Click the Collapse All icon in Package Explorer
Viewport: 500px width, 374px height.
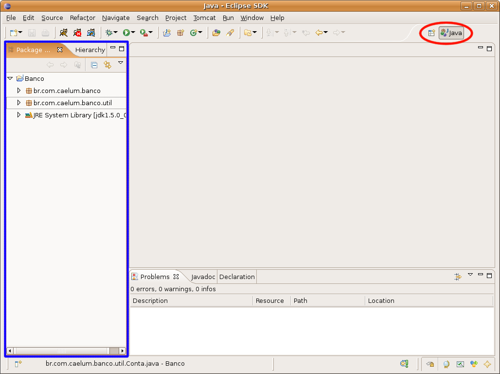(94, 65)
